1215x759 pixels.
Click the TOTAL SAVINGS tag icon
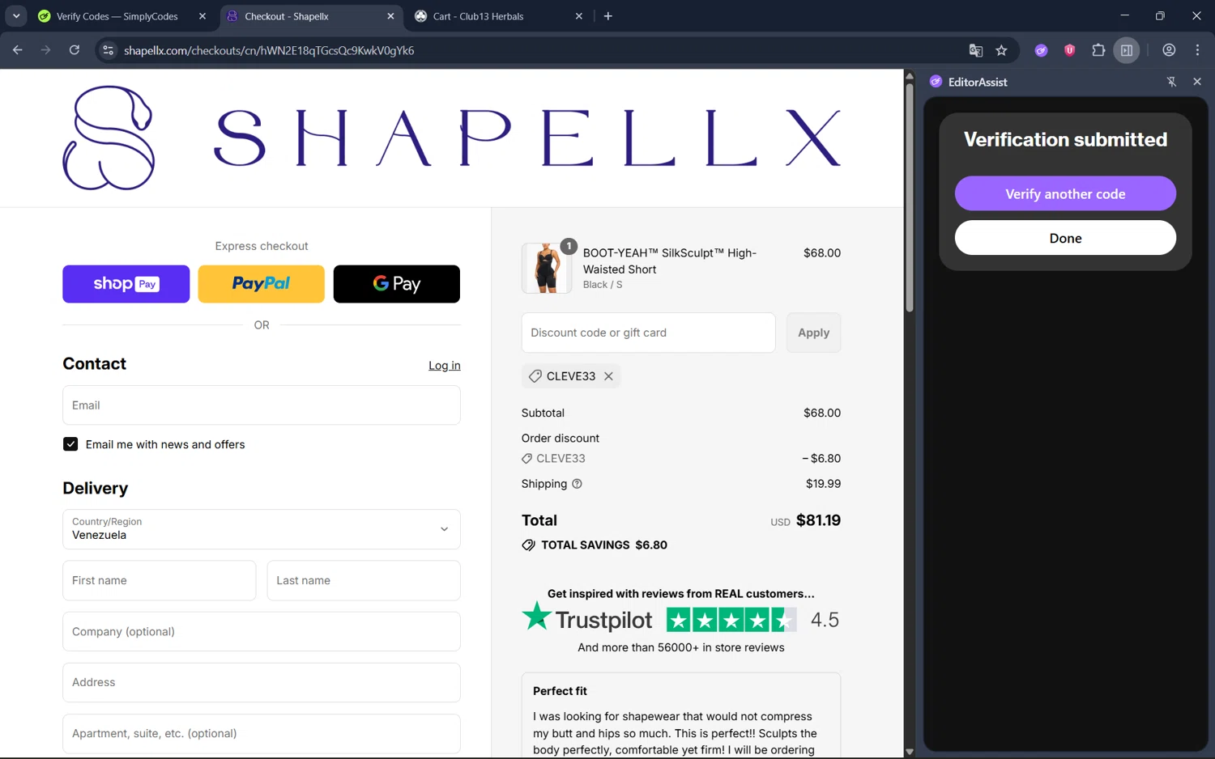[x=528, y=545]
